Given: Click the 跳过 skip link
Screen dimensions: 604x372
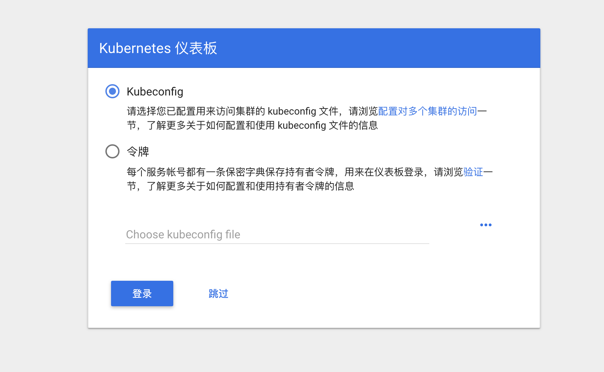Looking at the screenshot, I should [219, 293].
